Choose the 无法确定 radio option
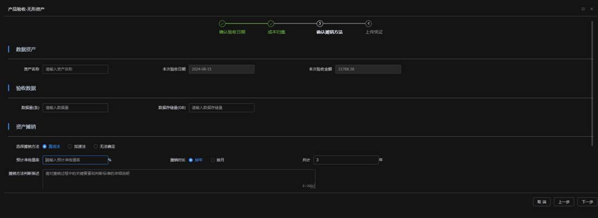This screenshot has height=218, width=598. point(96,146)
